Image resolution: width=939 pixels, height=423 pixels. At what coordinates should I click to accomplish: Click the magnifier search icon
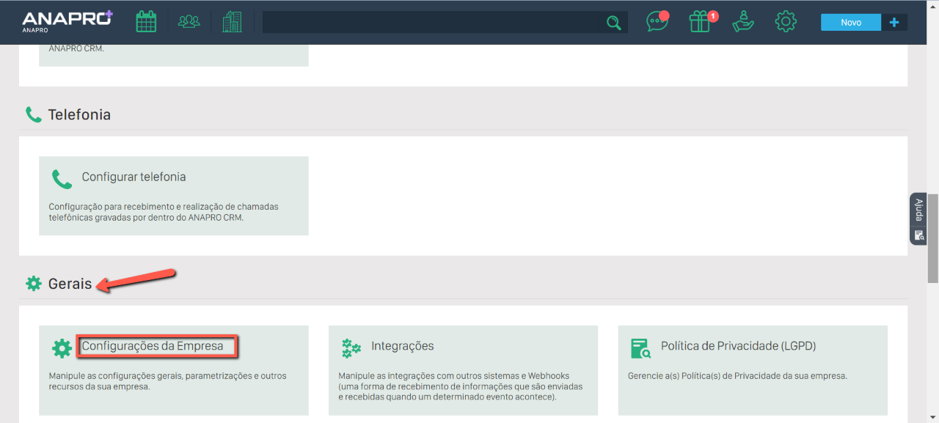[x=613, y=23]
